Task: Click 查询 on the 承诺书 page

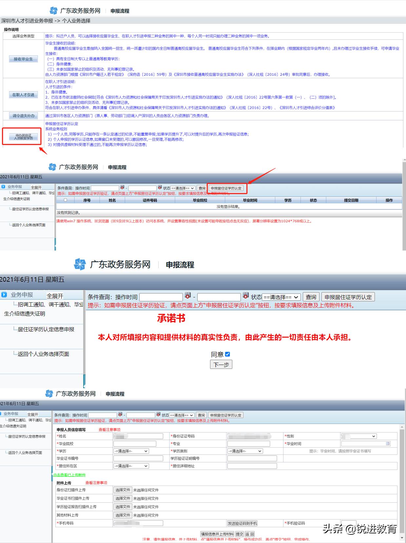Action: click(x=311, y=297)
